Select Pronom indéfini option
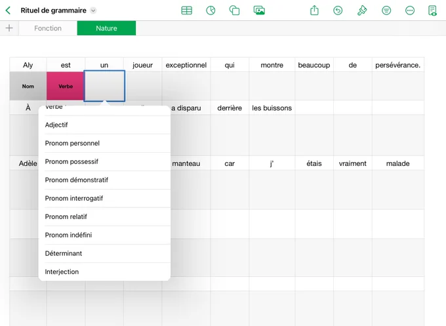 click(x=104, y=235)
